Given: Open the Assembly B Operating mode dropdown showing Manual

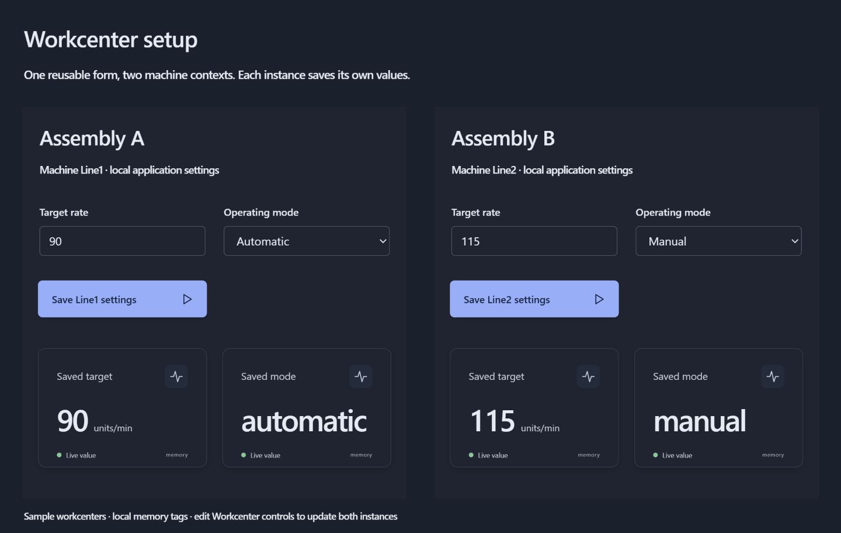Looking at the screenshot, I should [x=718, y=241].
